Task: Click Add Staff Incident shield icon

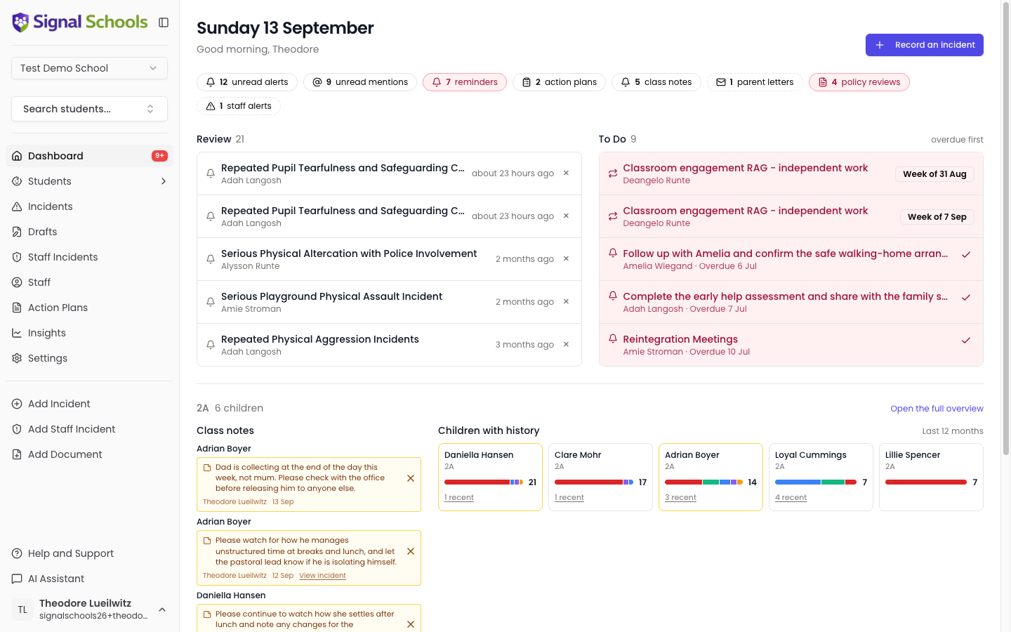Action: [17, 429]
